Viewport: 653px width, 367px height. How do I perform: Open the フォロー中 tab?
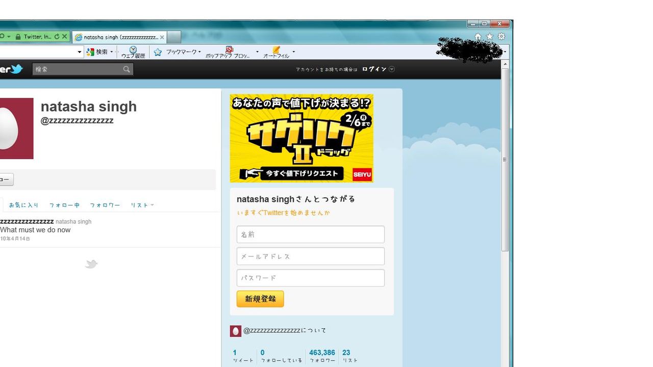[64, 205]
